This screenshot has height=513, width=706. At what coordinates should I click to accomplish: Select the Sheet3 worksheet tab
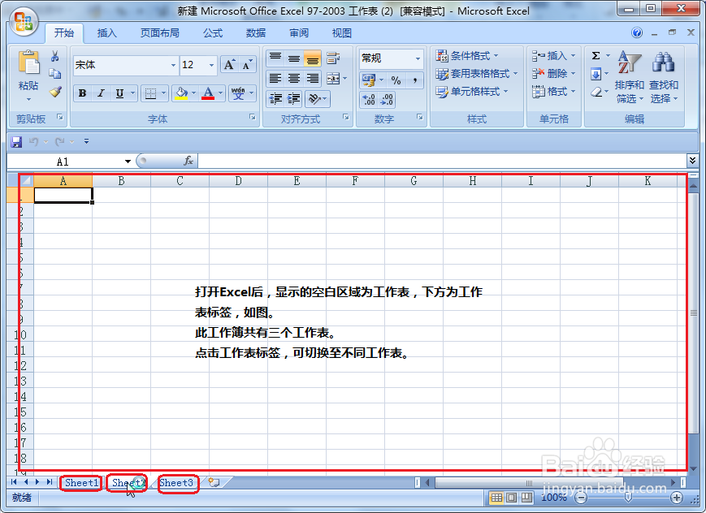coord(176,483)
